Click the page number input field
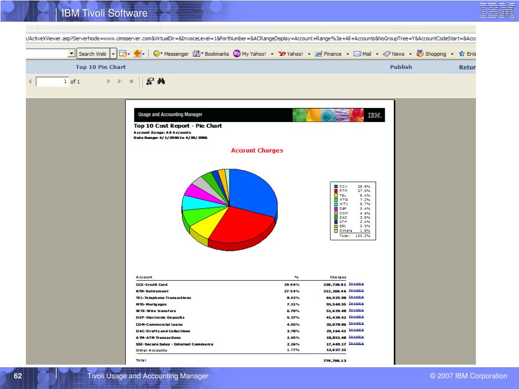The height and width of the screenshot is (389, 519). (52, 82)
